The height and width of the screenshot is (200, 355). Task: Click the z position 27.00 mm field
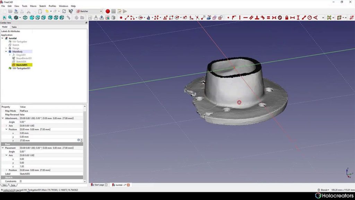(x=48, y=140)
